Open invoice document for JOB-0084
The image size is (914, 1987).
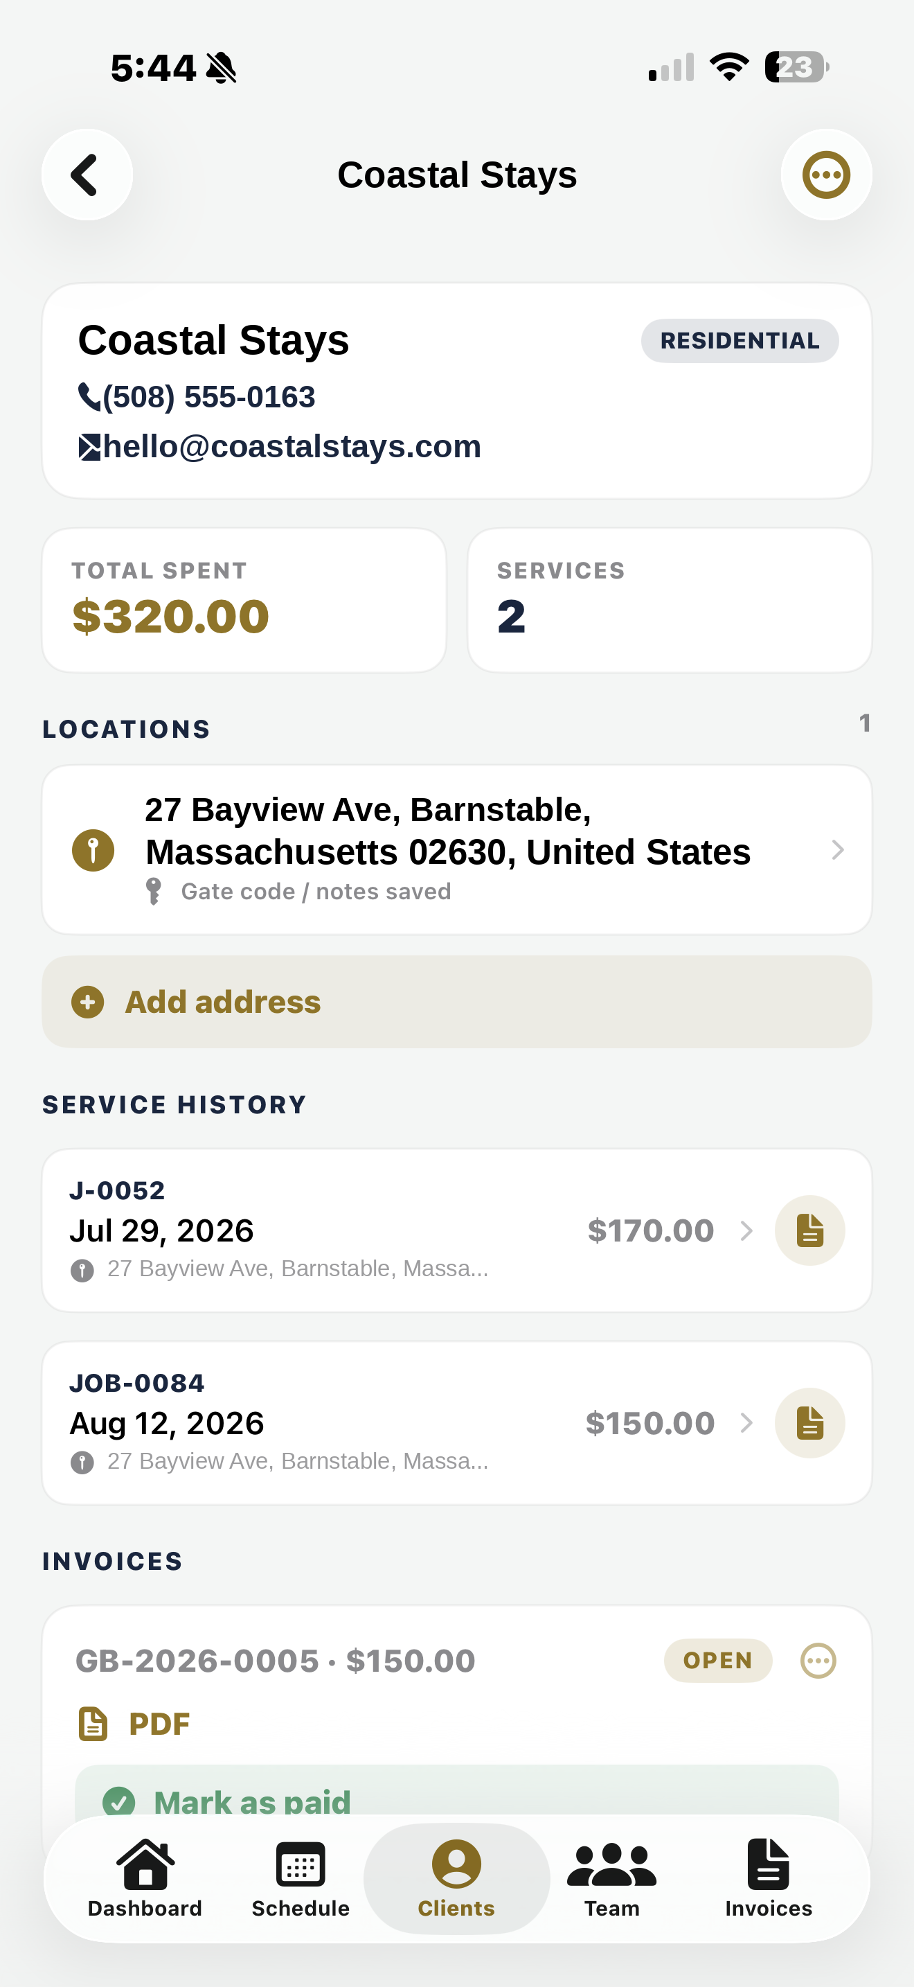pos(809,1423)
